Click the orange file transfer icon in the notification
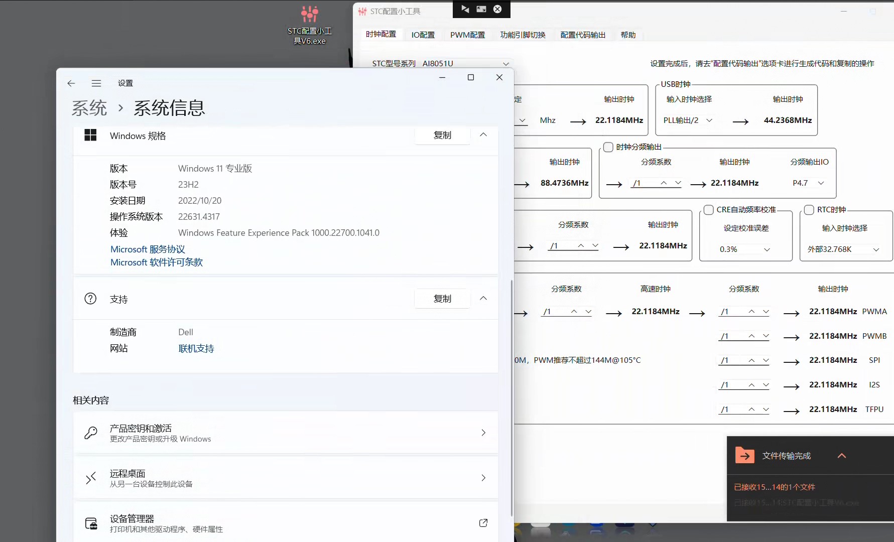Viewport: 894px width, 542px height. pyautogui.click(x=744, y=455)
